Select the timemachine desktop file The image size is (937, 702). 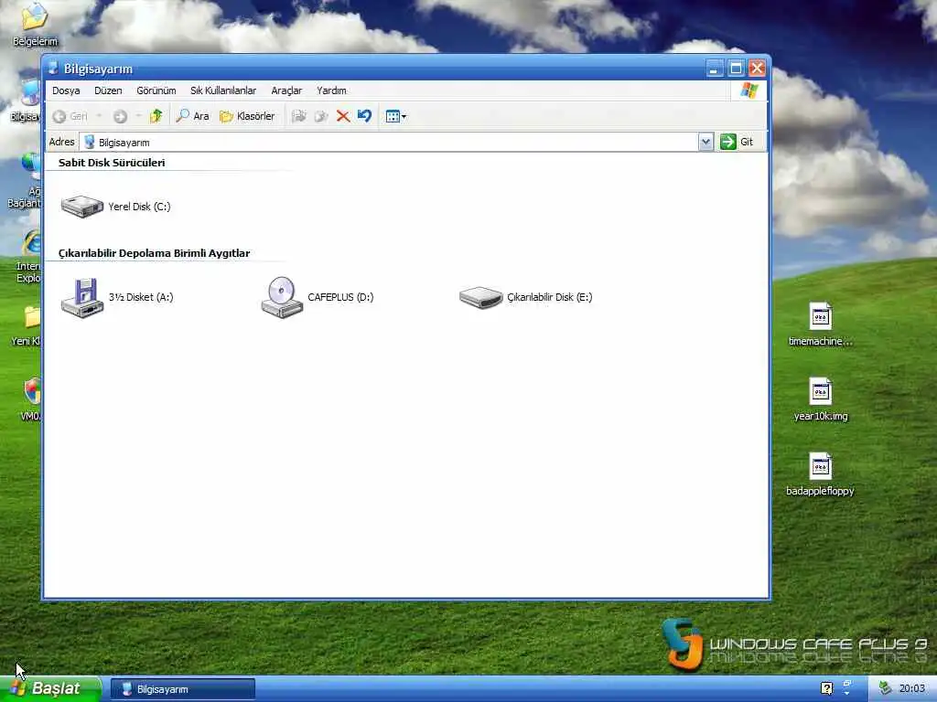pyautogui.click(x=821, y=324)
